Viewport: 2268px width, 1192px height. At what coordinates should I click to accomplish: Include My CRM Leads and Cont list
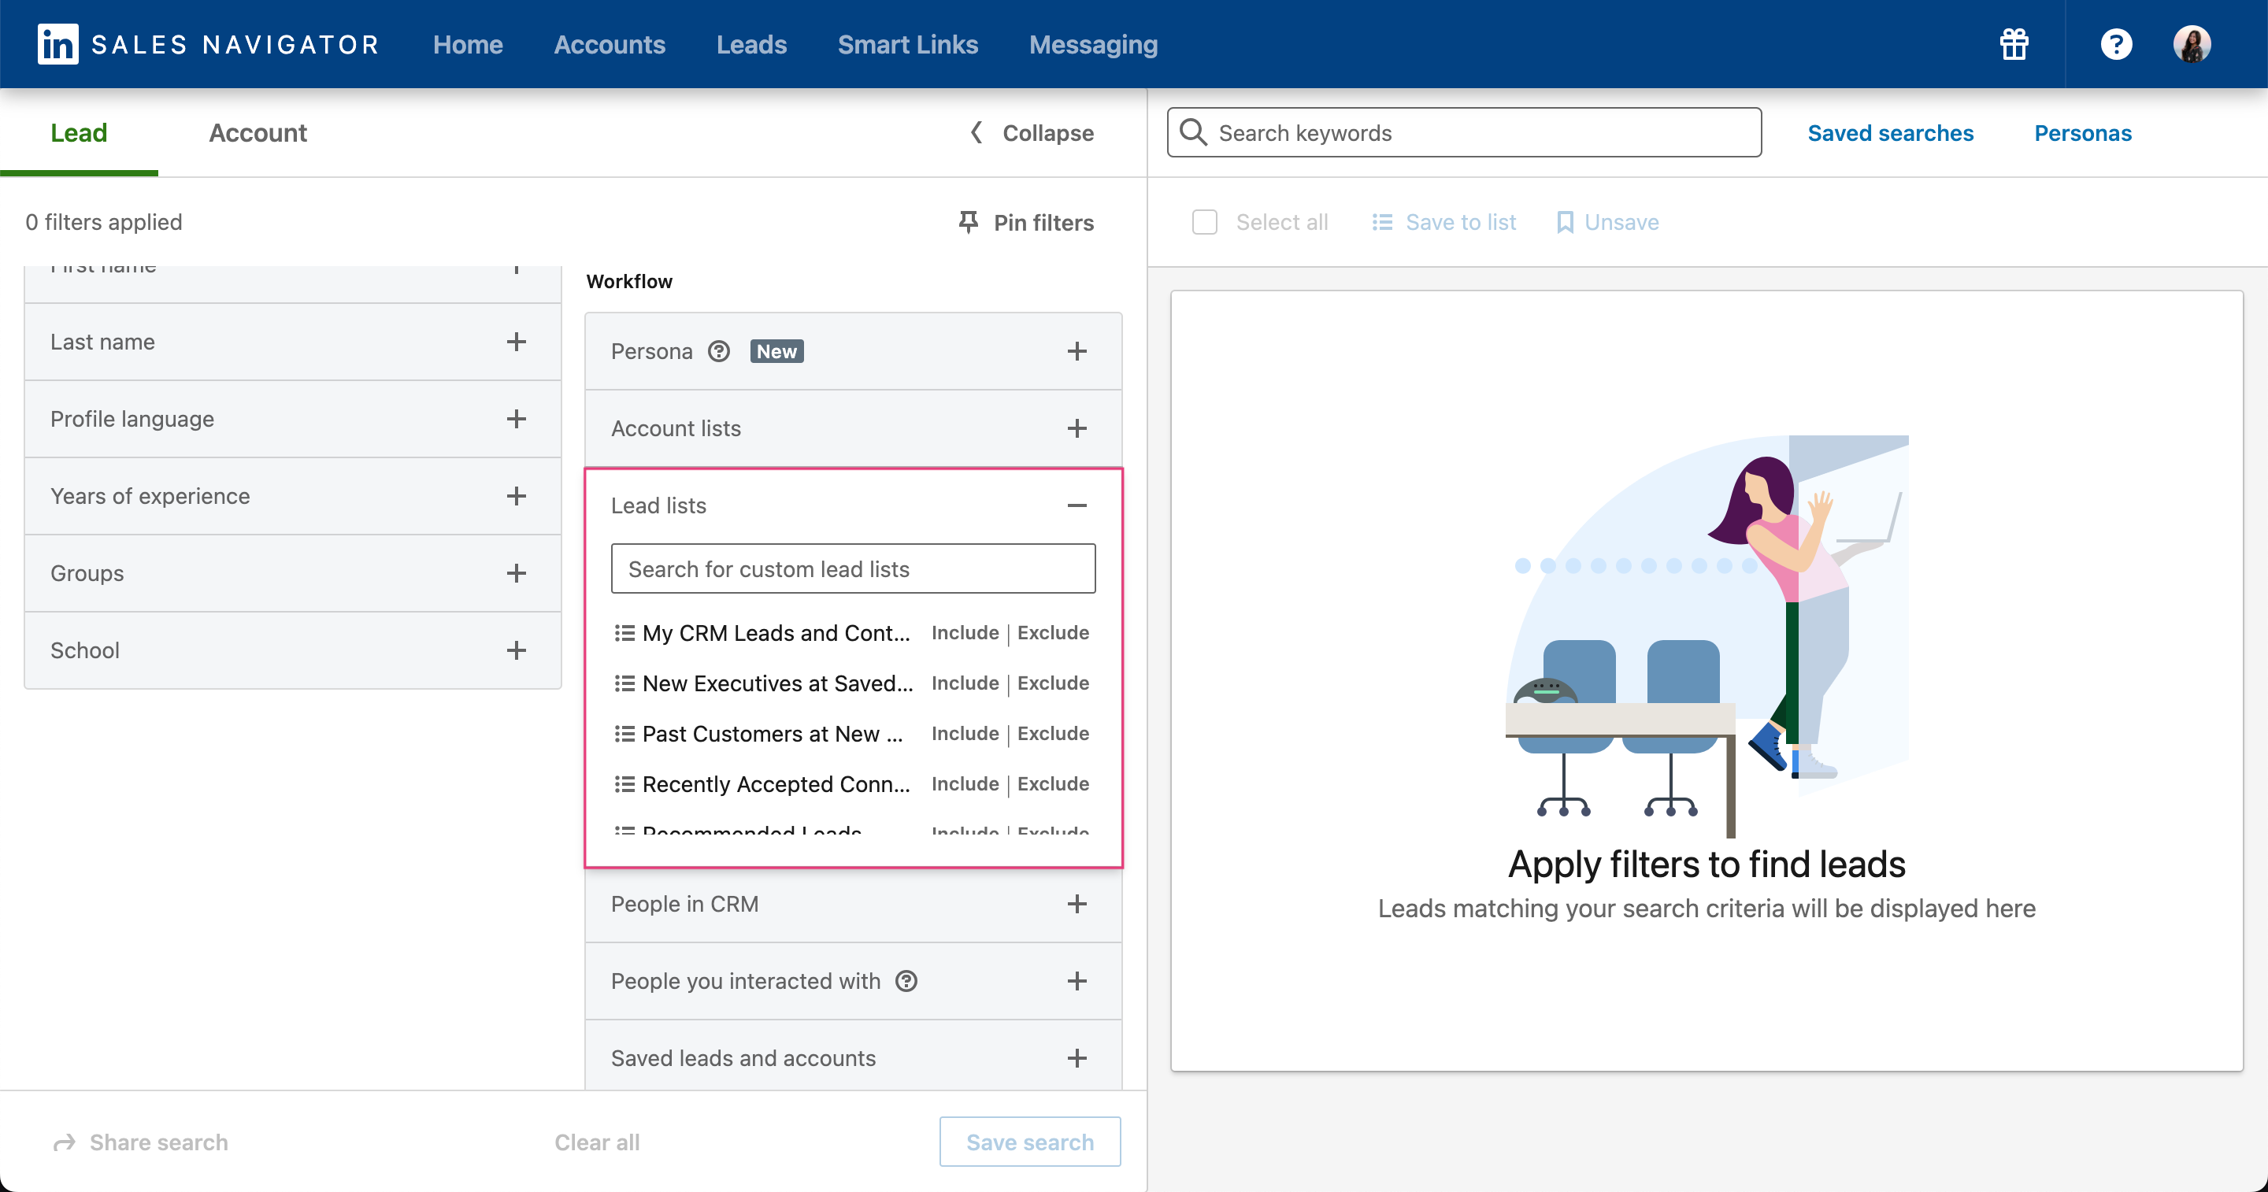point(965,632)
